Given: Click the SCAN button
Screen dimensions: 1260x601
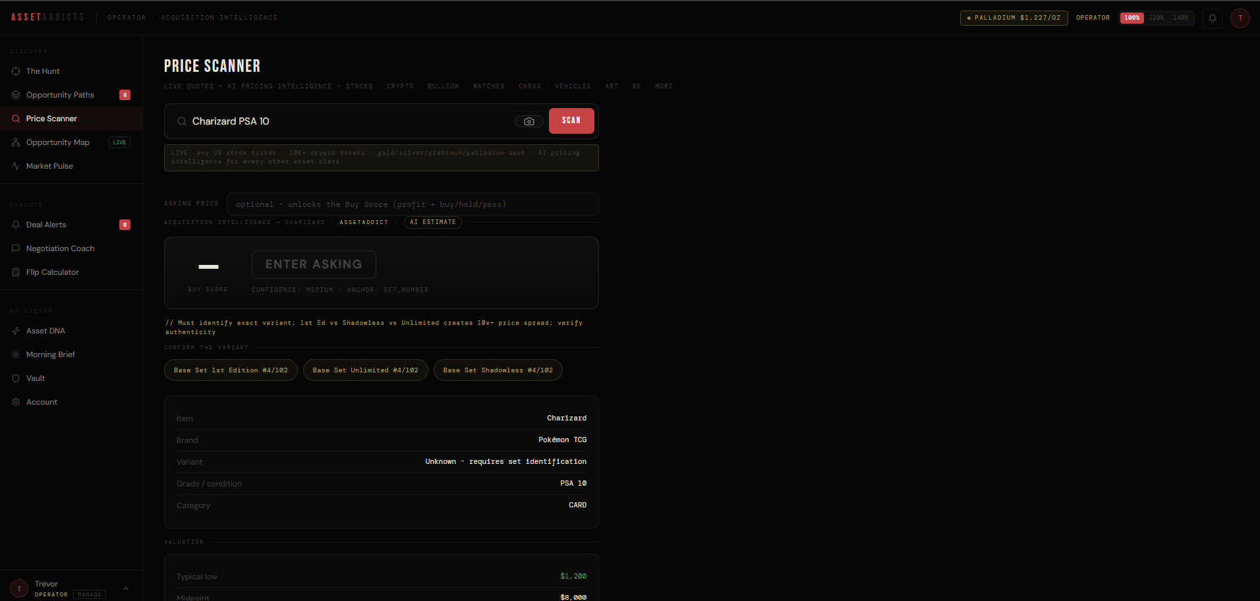Looking at the screenshot, I should [x=571, y=121].
